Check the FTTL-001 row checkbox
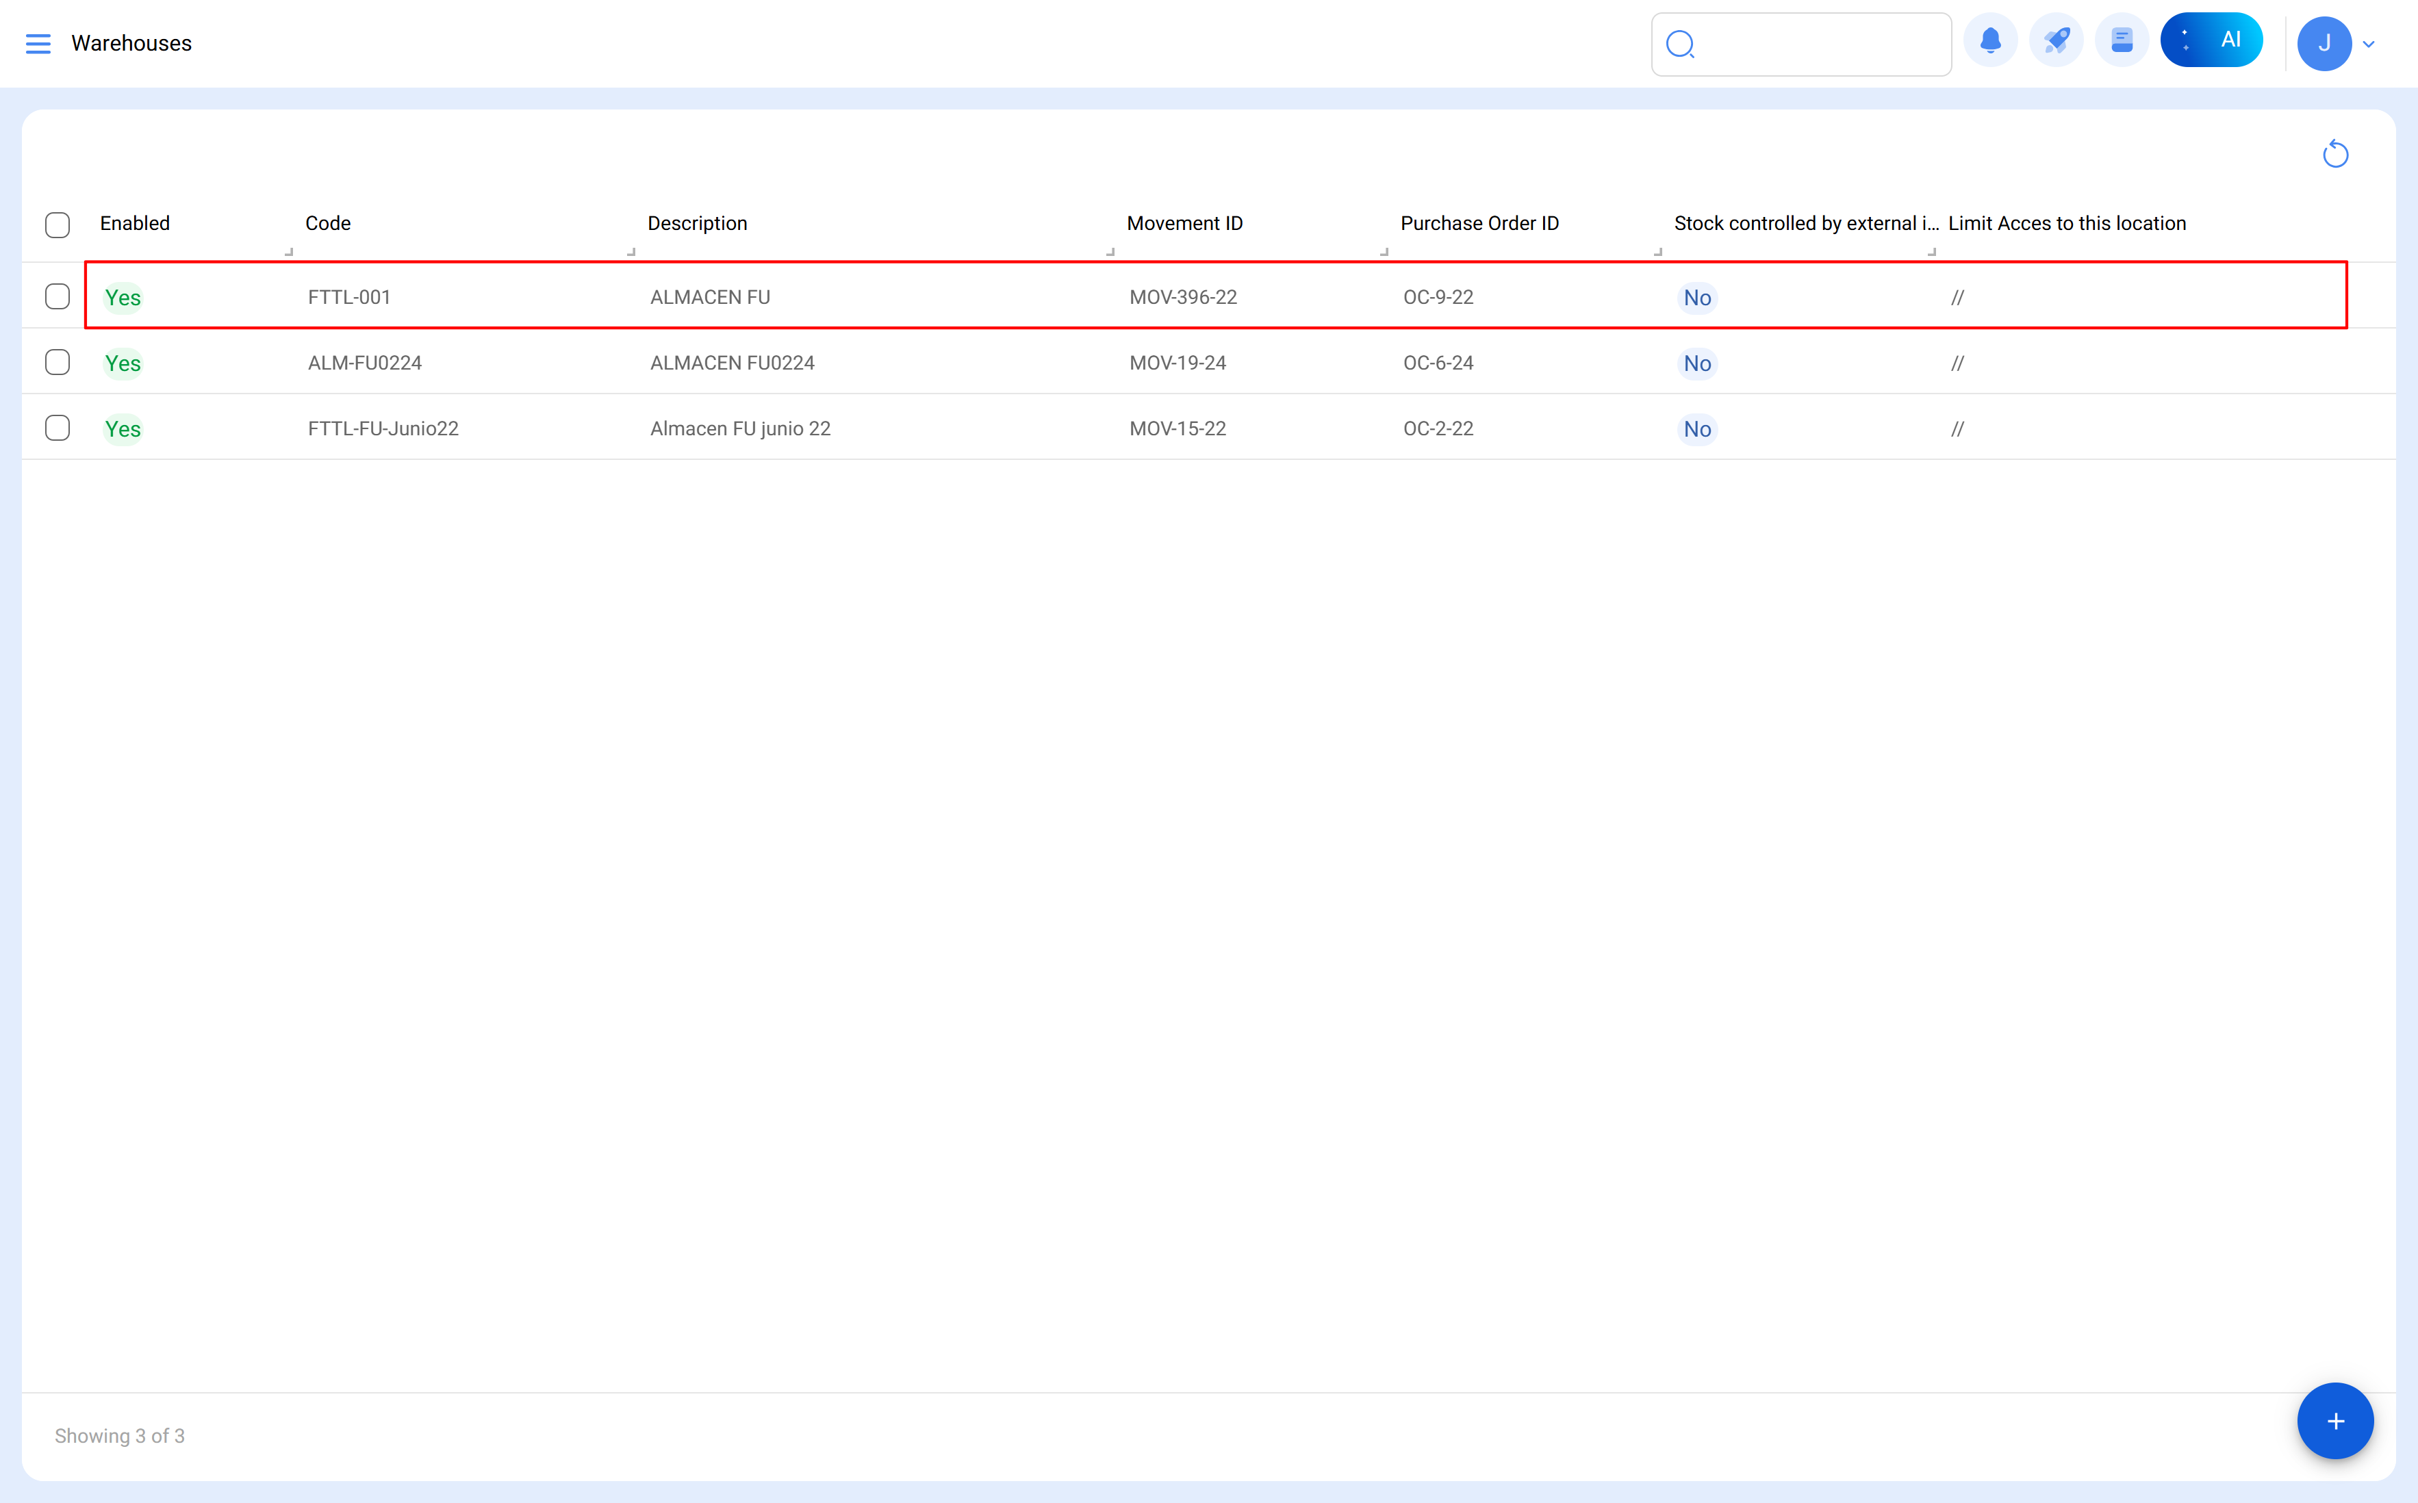The image size is (2418, 1503). (58, 296)
